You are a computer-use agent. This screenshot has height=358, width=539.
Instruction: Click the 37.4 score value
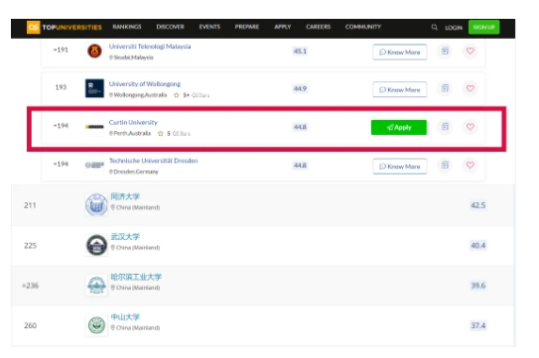[x=478, y=325]
